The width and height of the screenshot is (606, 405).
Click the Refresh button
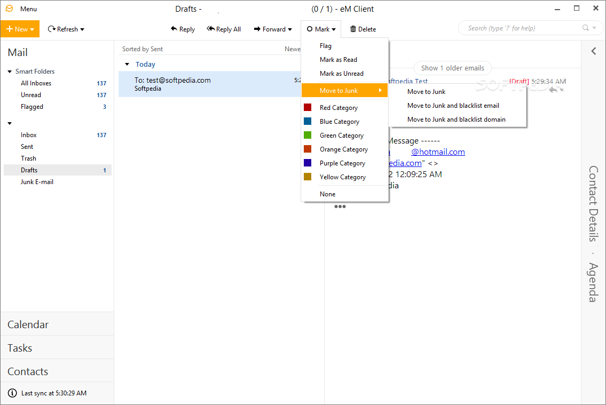(x=62, y=29)
